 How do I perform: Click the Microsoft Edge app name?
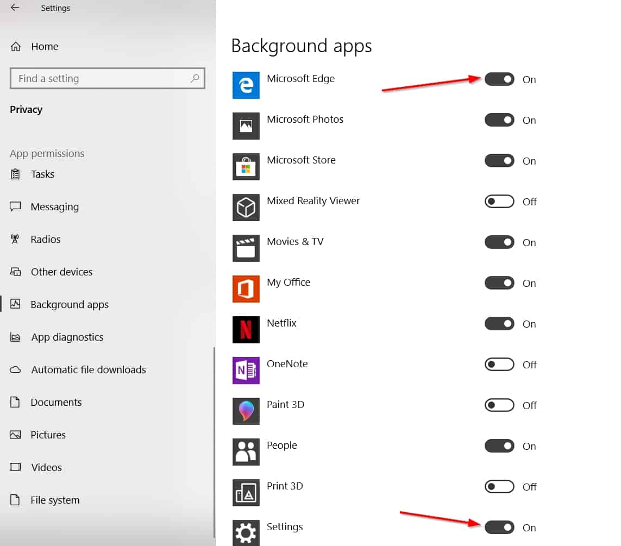click(x=300, y=78)
